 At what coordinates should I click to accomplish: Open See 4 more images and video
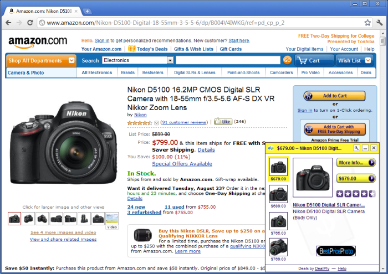tap(63, 232)
